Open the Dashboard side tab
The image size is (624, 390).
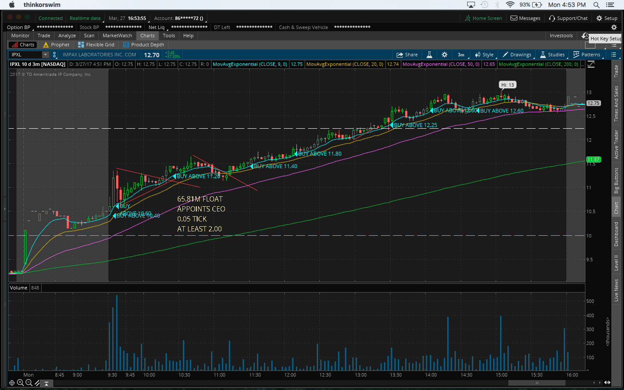(x=616, y=234)
